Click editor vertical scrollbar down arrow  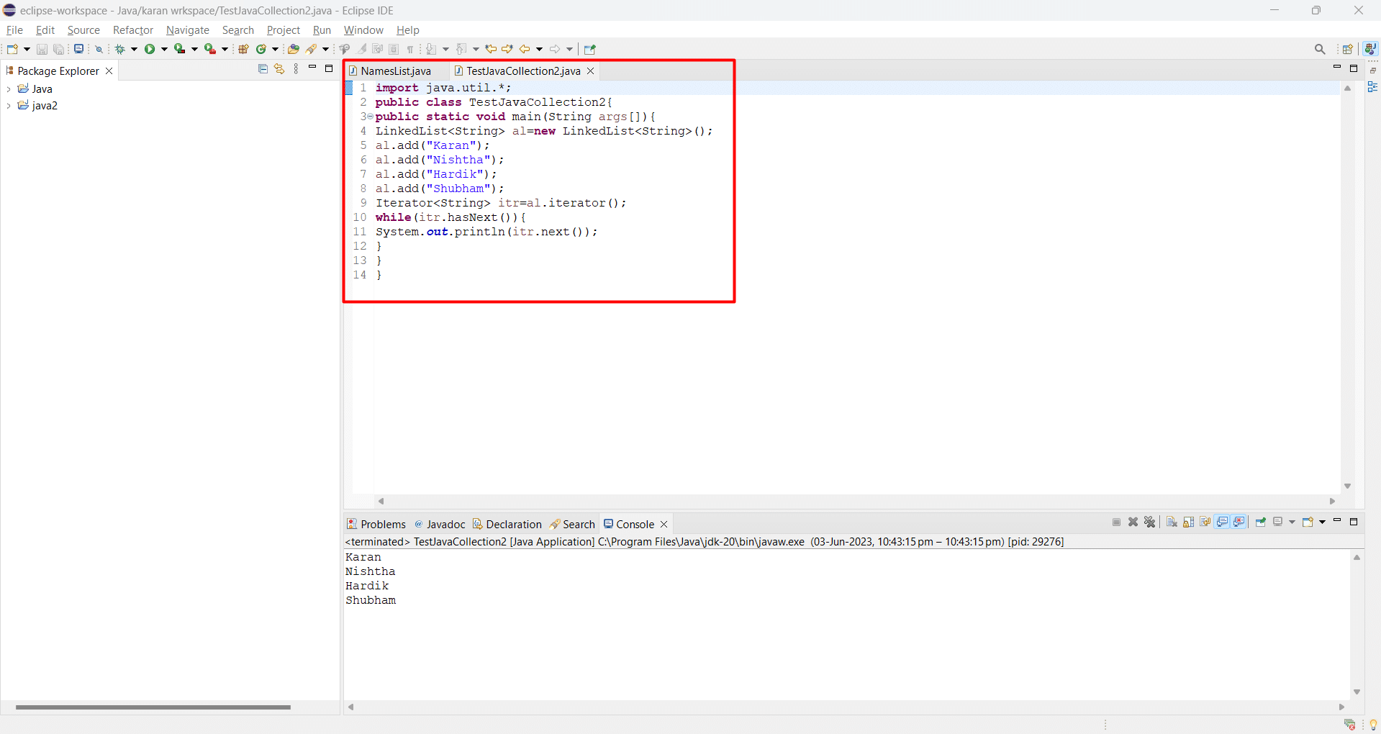pos(1347,486)
